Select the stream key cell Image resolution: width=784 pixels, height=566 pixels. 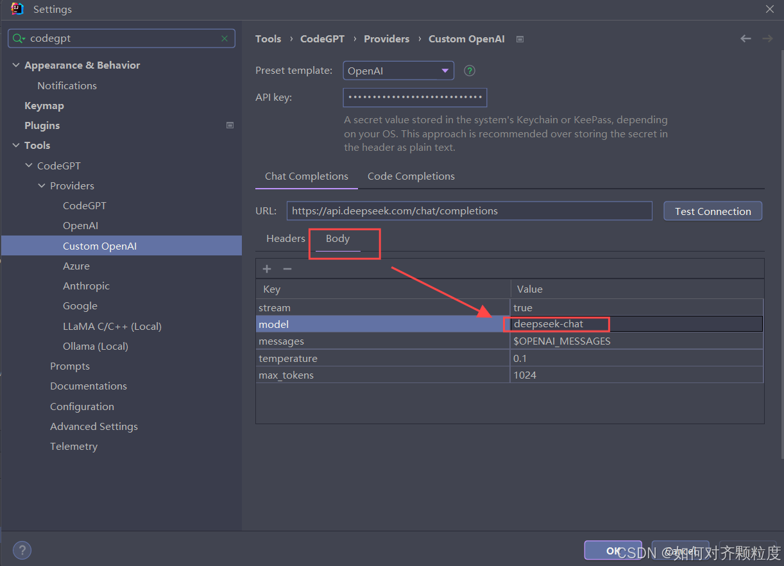pos(382,307)
